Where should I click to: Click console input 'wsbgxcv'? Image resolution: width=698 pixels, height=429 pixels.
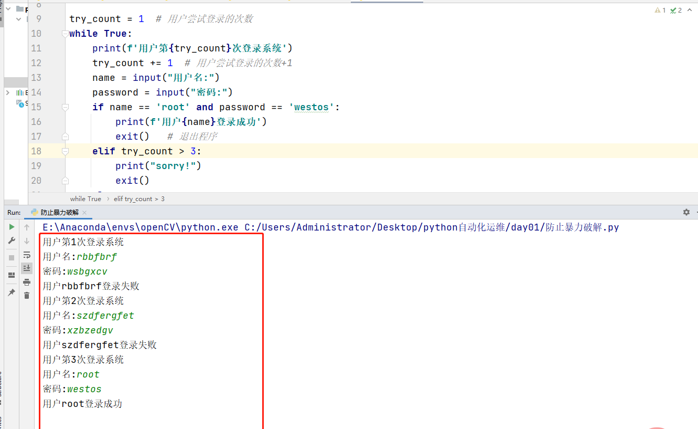(87, 271)
